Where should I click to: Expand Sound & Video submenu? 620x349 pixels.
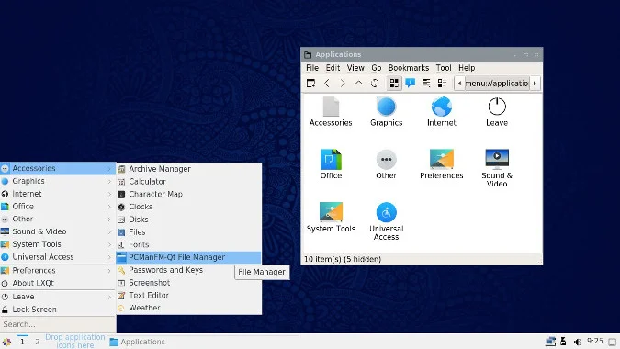click(57, 231)
